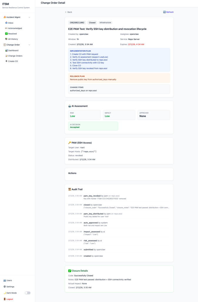Collapse the Change Order section chevron
Image resolution: width=198 pixels, height=302 pixels.
point(29,45)
